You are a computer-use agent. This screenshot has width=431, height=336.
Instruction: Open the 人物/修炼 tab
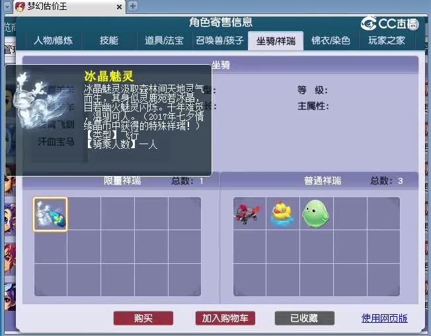pyautogui.click(x=54, y=41)
